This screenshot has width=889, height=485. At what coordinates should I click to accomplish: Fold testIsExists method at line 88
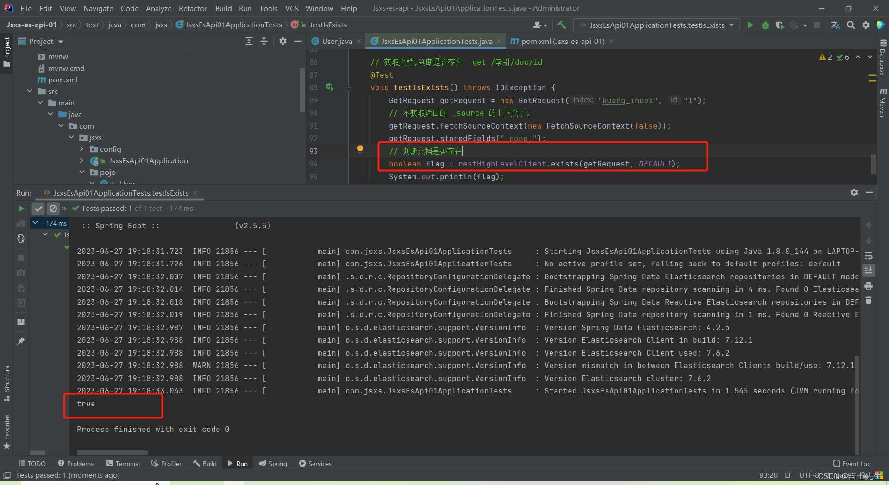tap(348, 88)
